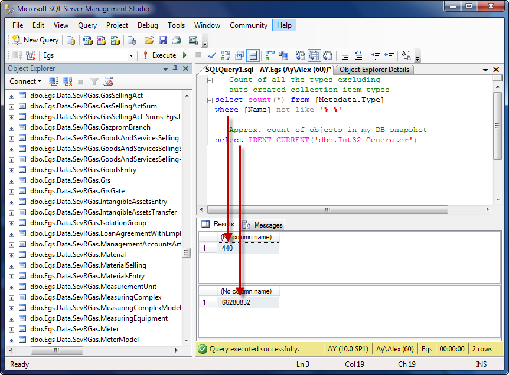
Task: Open the Object Explorer filter
Action: (x=94, y=81)
